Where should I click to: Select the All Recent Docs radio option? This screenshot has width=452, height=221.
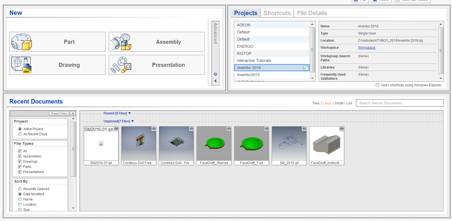pos(20,134)
